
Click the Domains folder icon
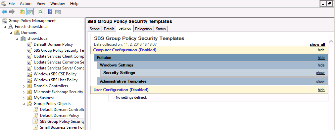pos(17,33)
